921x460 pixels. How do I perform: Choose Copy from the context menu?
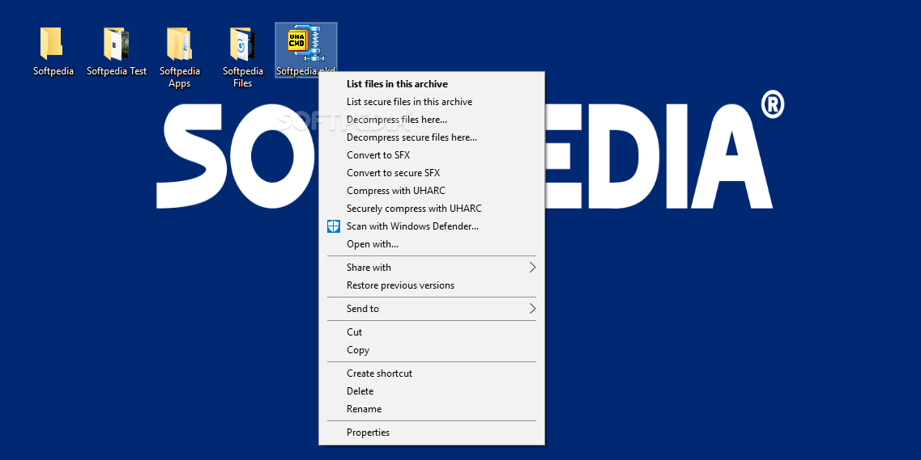click(432, 350)
